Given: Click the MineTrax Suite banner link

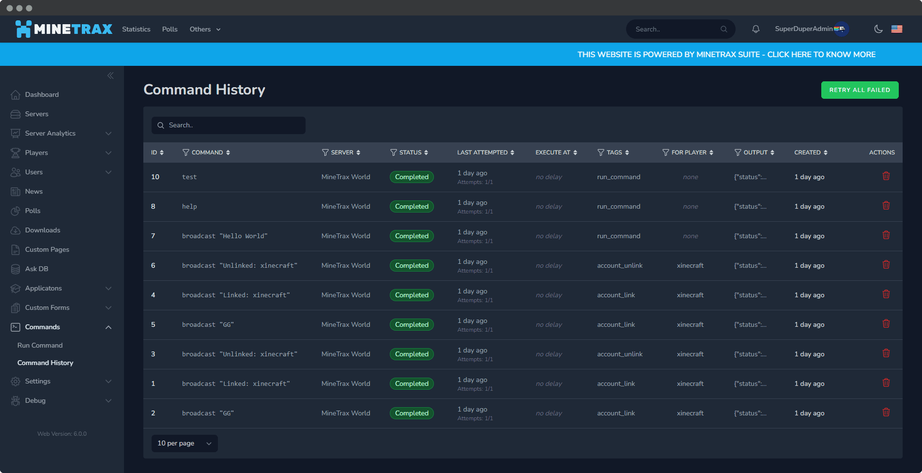Looking at the screenshot, I should coord(726,54).
